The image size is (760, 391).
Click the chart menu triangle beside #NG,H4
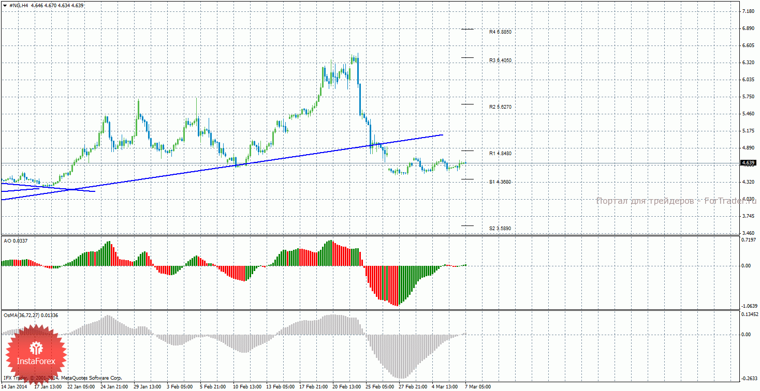pos(4,5)
